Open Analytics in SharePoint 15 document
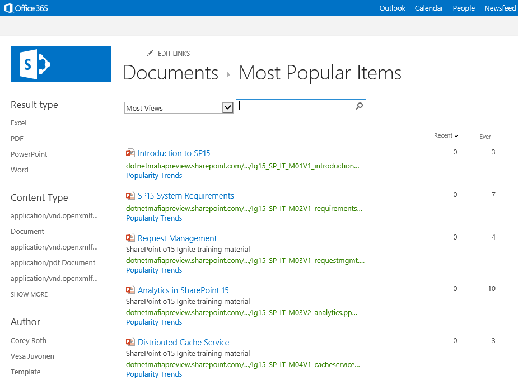518x380 pixels. click(x=183, y=290)
